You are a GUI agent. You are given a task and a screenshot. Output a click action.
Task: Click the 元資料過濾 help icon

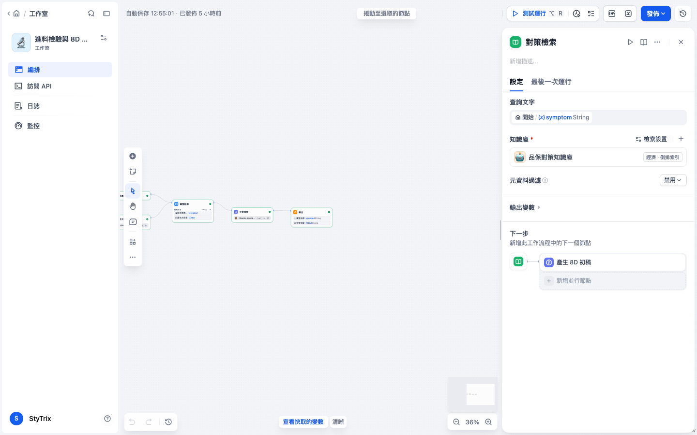point(545,180)
